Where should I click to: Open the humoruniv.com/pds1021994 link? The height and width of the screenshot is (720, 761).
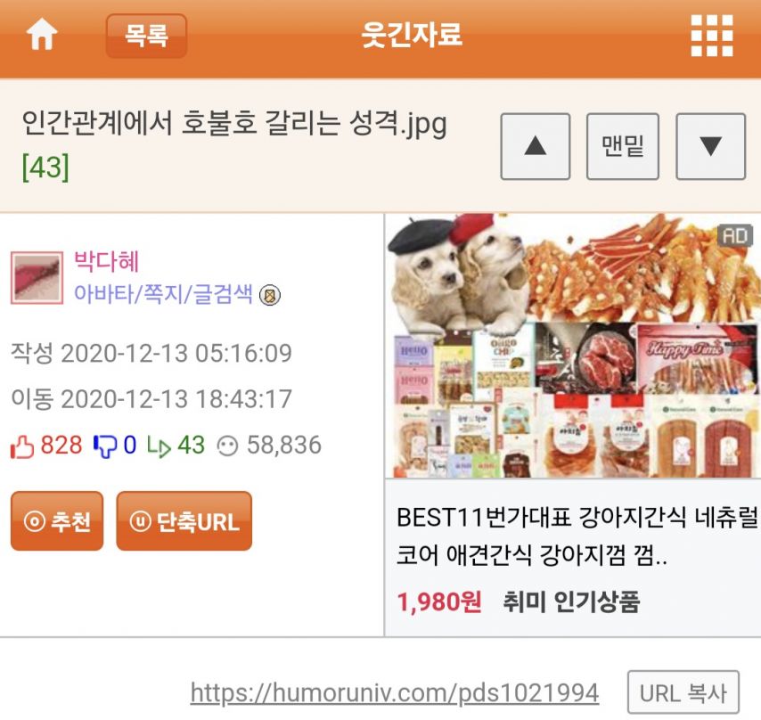coord(395,693)
